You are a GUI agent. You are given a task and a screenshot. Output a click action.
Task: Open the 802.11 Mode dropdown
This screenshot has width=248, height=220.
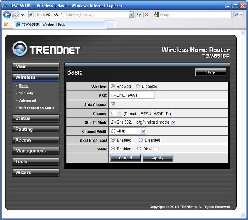click(x=173, y=122)
